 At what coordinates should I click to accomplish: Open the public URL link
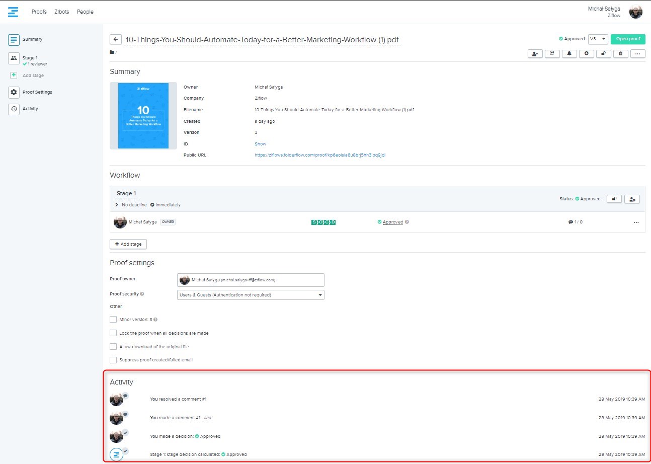click(320, 155)
